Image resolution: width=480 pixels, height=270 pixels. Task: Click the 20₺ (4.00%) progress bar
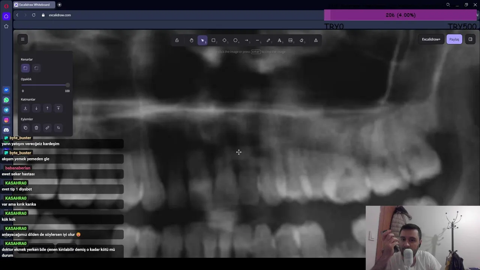tap(400, 15)
